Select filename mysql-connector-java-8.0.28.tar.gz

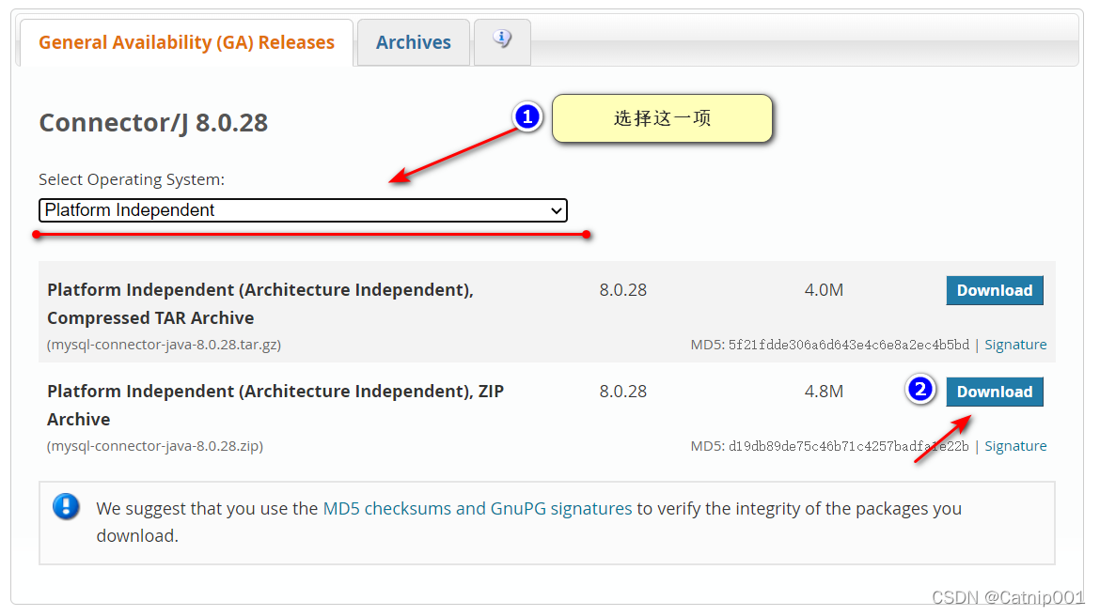[x=165, y=345]
